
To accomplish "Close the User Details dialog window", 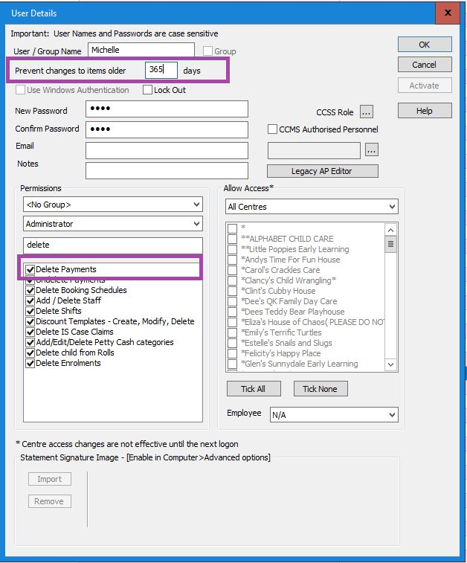I will point(447,13).
